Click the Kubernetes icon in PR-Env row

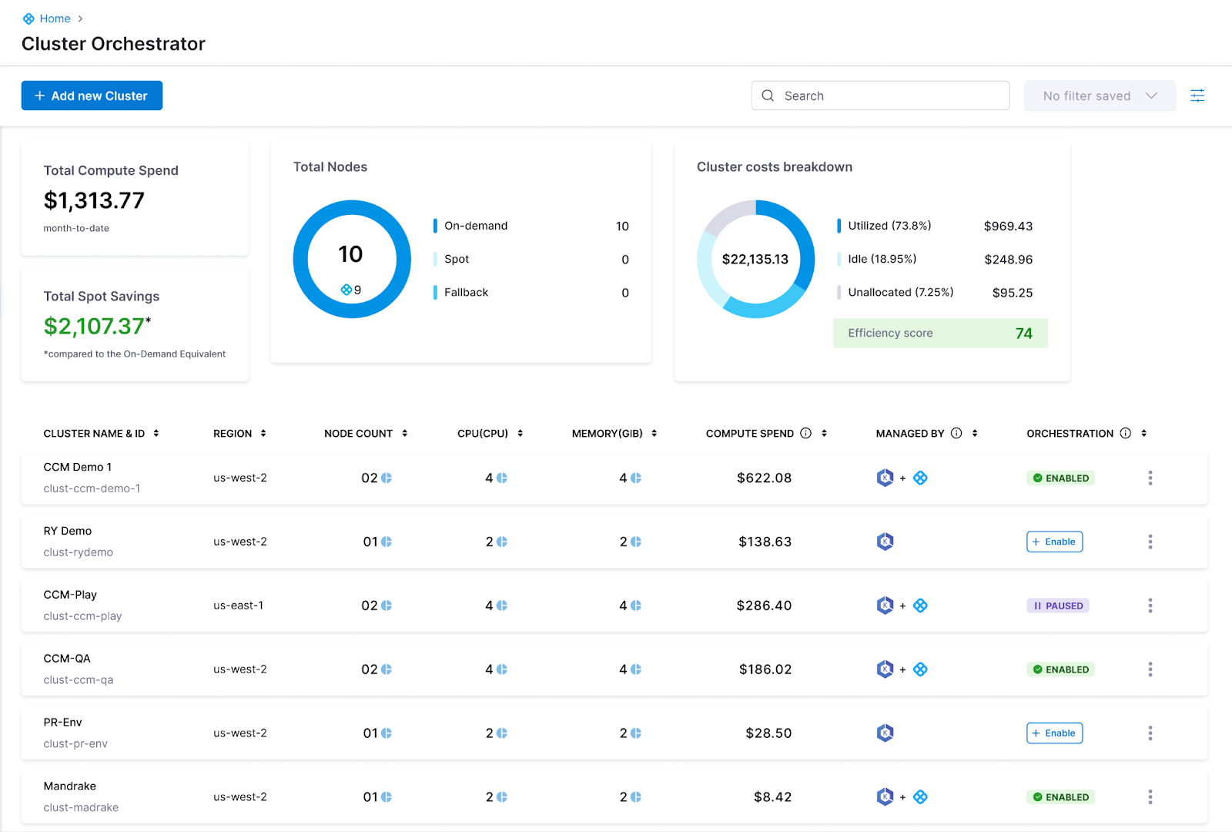(885, 733)
